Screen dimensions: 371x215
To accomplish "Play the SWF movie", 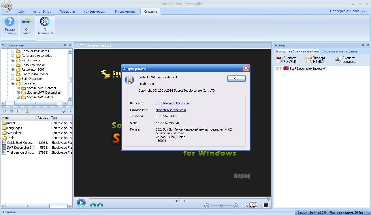I will click(x=81, y=203).
